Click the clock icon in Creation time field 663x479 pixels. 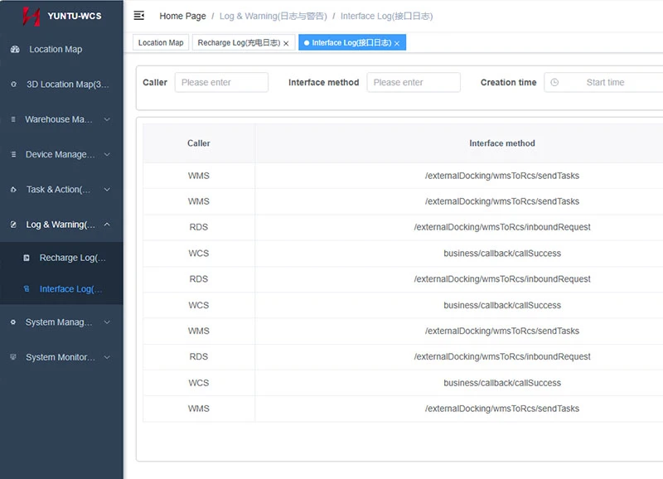[554, 82]
